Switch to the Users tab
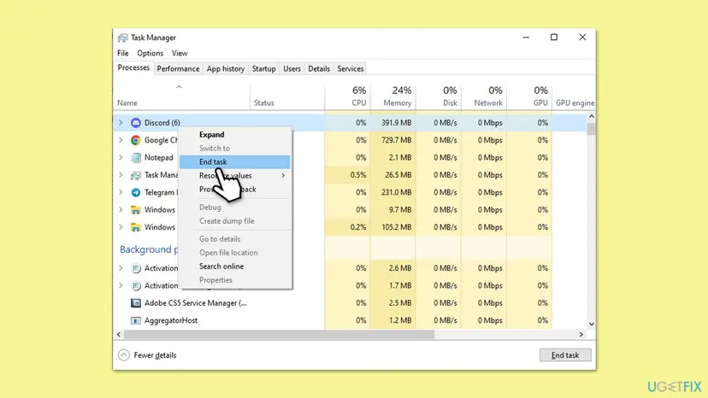Image resolution: width=708 pixels, height=398 pixels. pos(292,68)
